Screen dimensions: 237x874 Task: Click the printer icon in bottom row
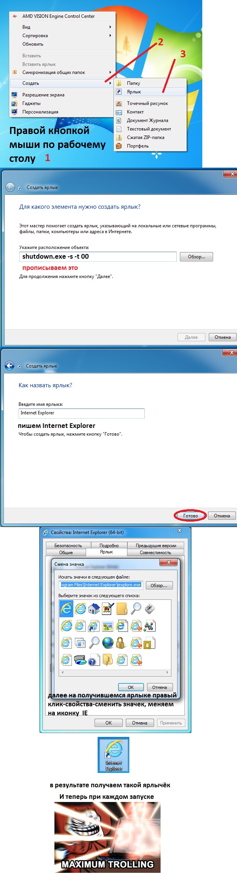point(80,660)
